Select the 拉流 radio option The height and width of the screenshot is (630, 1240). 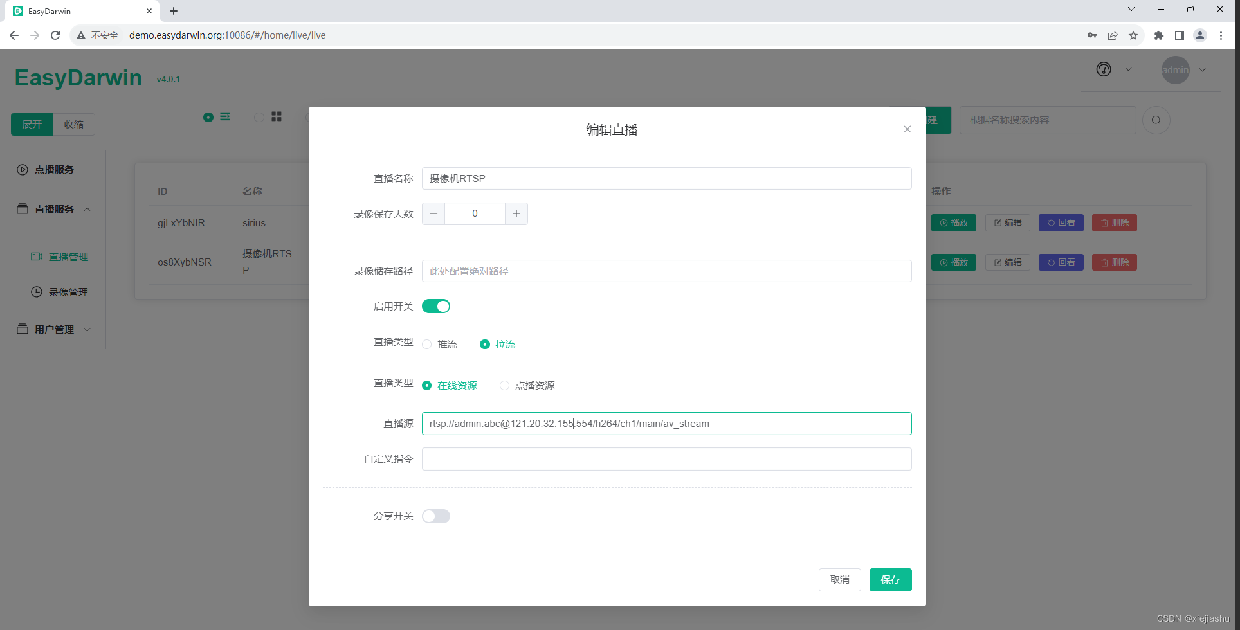click(x=498, y=345)
